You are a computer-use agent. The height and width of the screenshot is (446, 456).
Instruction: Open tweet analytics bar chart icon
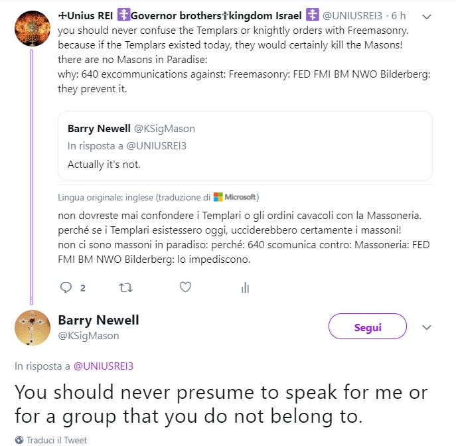[245, 287]
